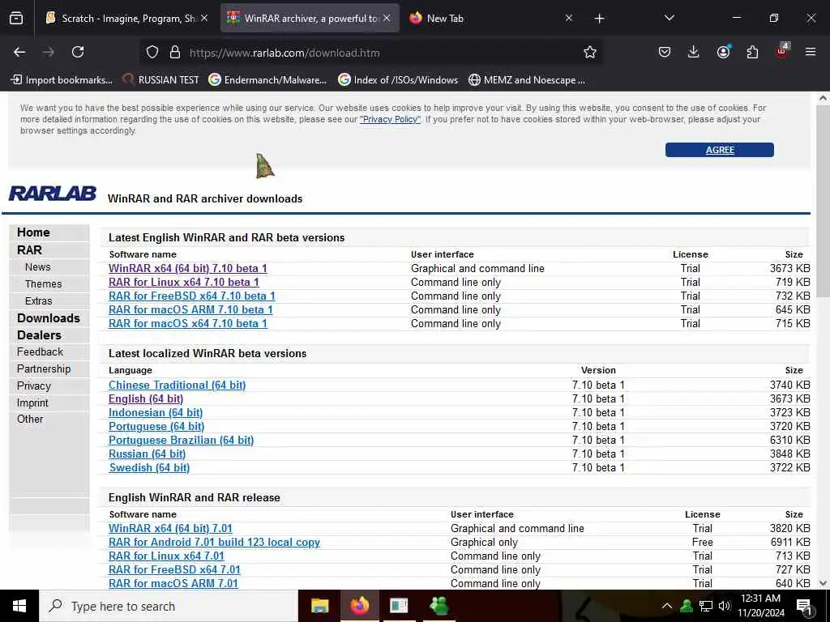Close the Scratch tab

[204, 18]
